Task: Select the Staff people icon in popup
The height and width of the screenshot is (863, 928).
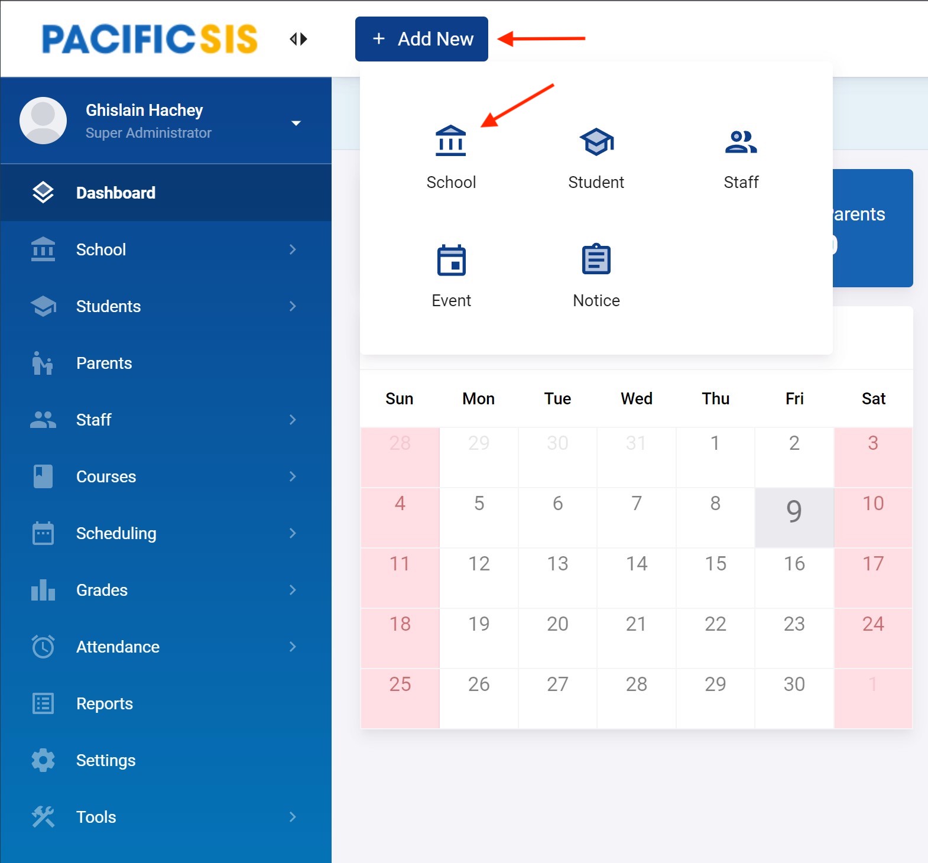Action: click(741, 142)
